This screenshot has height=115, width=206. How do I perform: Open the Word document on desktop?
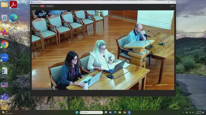click(4, 73)
